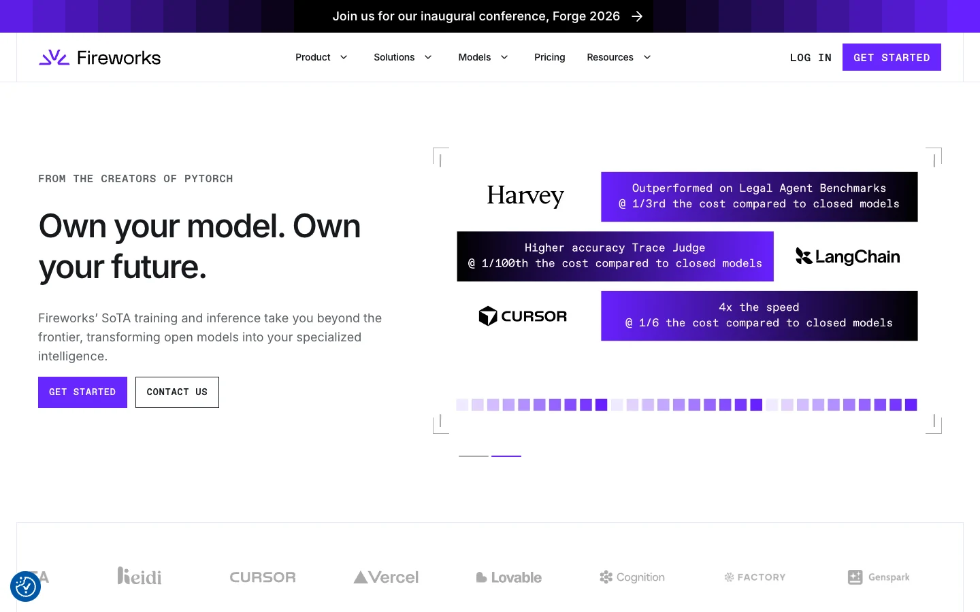Screen dimensions: 980x612
Task: Expand the Resources dropdown chevron
Action: click(x=647, y=57)
